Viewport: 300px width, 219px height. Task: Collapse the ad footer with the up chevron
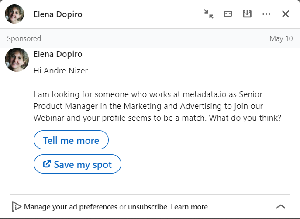[x=281, y=207]
